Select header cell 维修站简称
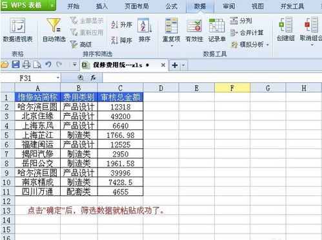322x240 pixels. point(37,97)
